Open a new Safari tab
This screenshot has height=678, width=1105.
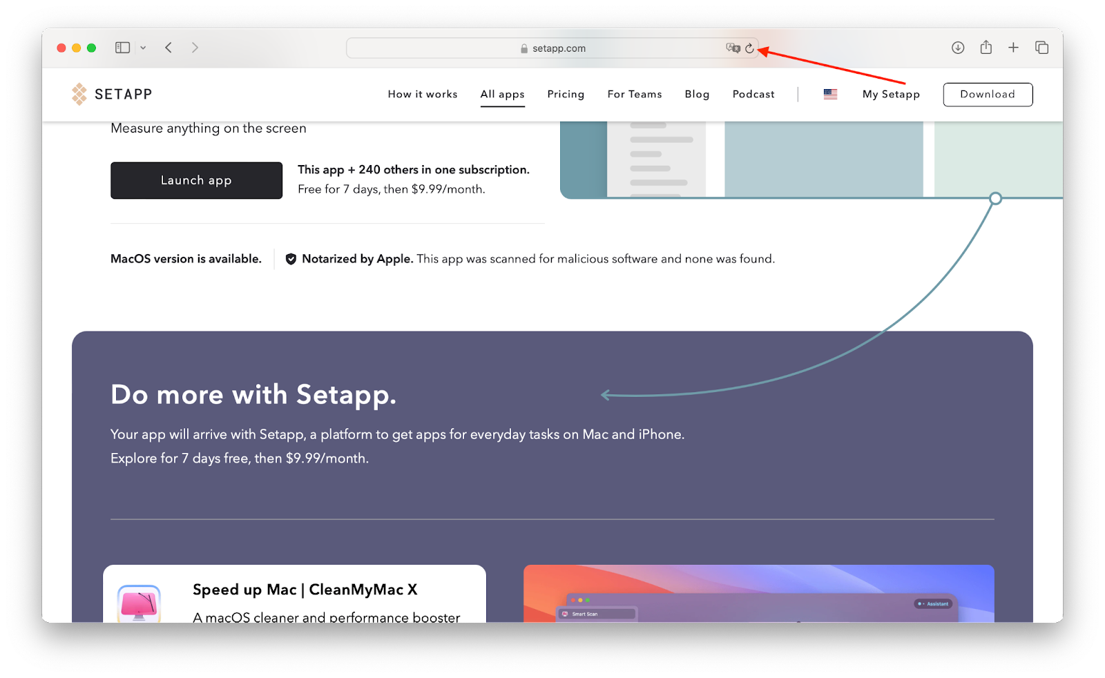tap(1013, 48)
